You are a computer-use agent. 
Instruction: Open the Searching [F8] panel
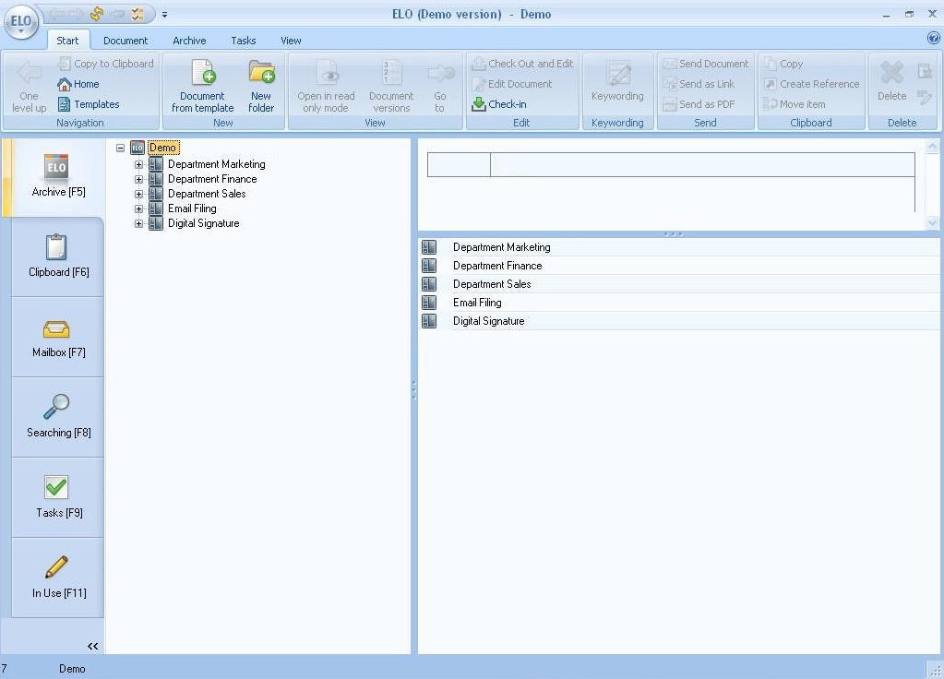(57, 417)
